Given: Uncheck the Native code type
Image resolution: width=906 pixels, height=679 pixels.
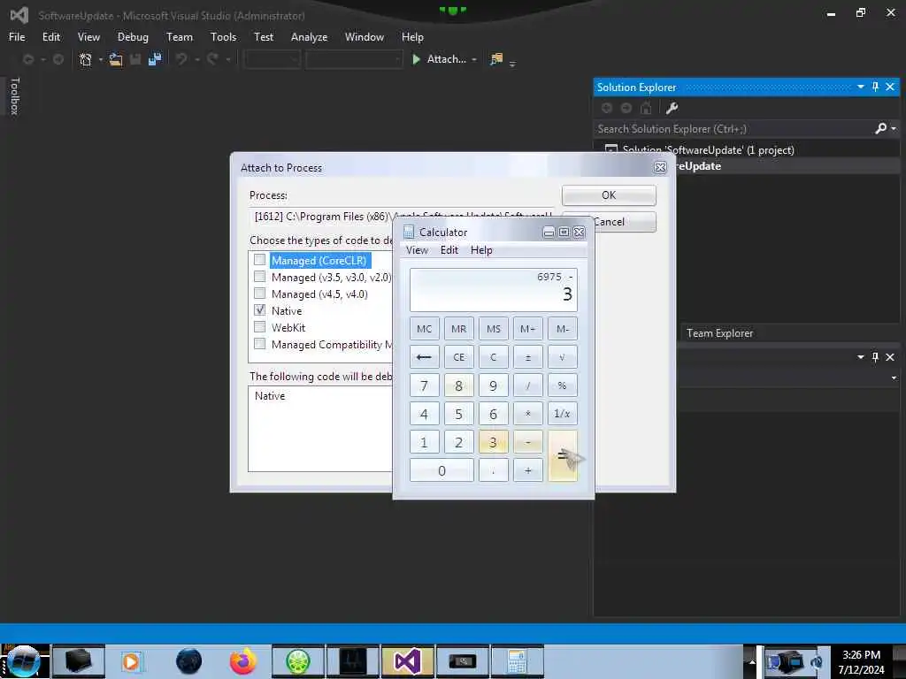Looking at the screenshot, I should click(x=260, y=310).
